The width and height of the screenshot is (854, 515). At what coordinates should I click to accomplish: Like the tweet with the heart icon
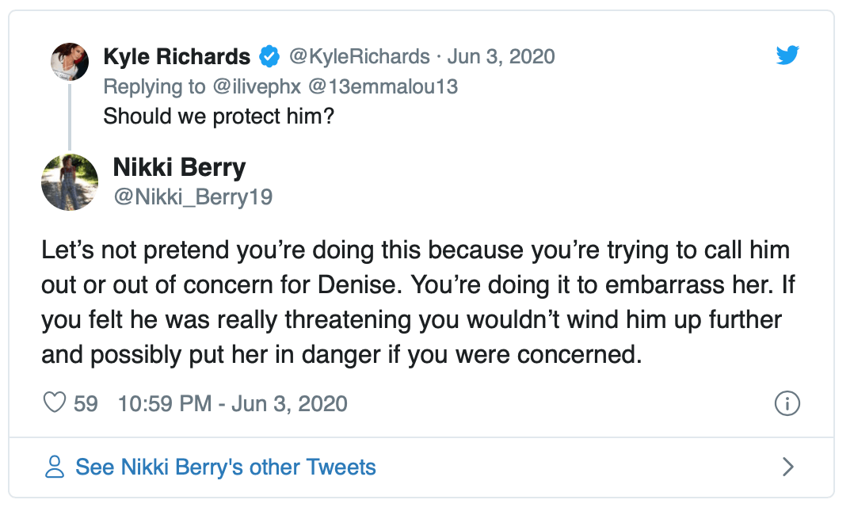coord(54,403)
